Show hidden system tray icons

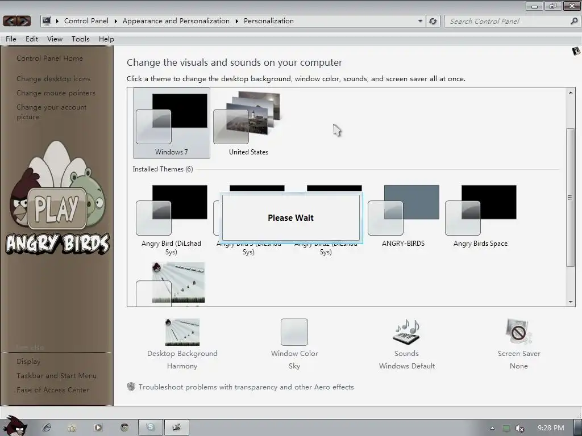492,428
